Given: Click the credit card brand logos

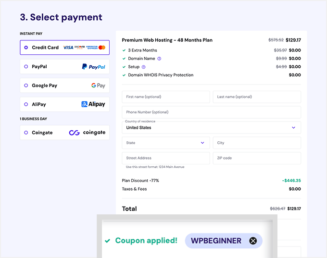Looking at the screenshot, I should (x=84, y=48).
